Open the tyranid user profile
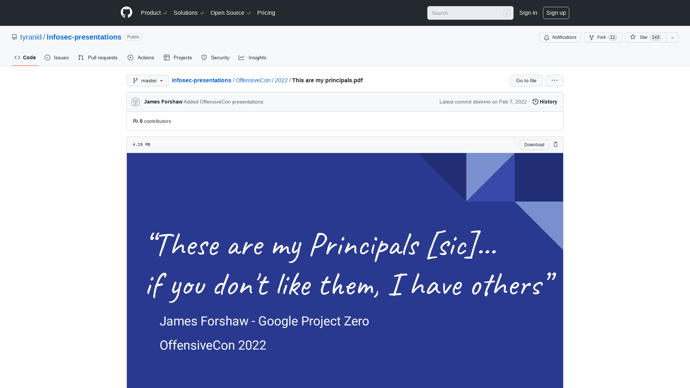 click(x=31, y=37)
